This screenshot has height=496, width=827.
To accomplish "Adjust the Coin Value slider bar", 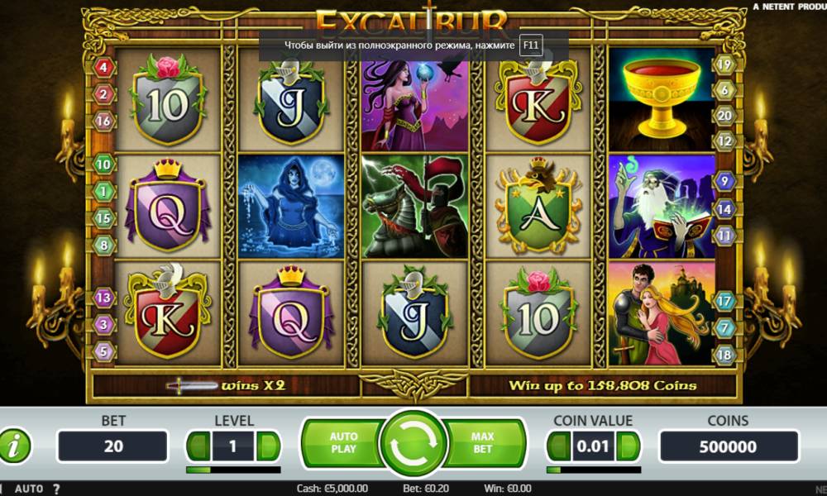I will (594, 470).
